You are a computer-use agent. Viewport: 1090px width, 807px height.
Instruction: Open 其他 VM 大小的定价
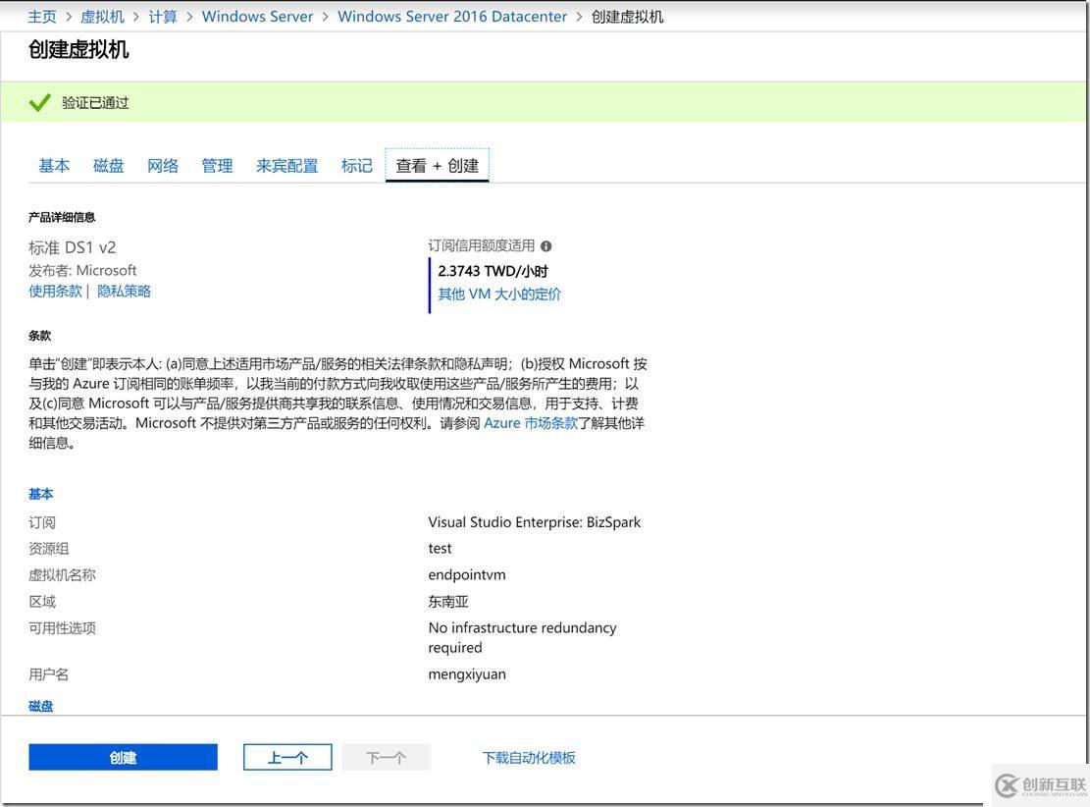pyautogui.click(x=498, y=294)
